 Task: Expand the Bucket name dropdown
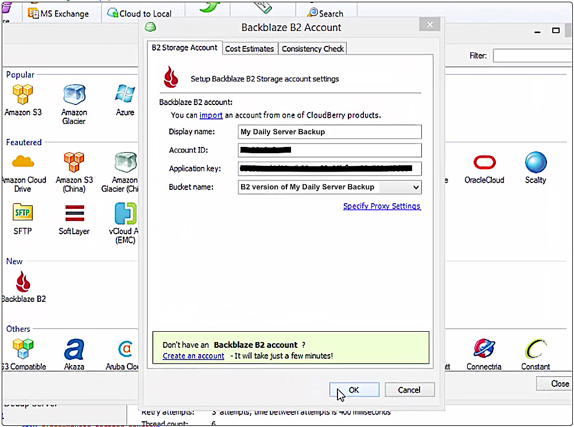(x=416, y=187)
